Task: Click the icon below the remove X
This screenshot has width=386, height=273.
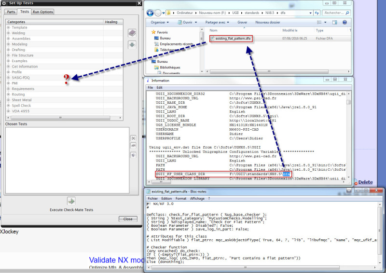Action: click(x=133, y=146)
